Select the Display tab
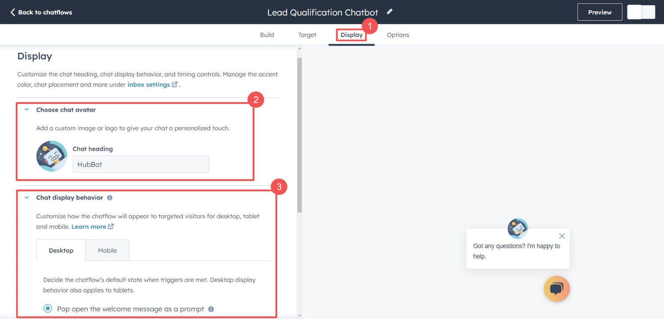This screenshot has width=664, height=319. pos(352,35)
